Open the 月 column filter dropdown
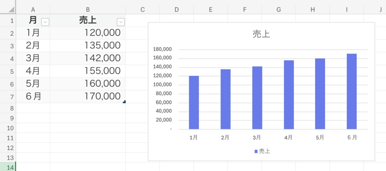386x171 pixels. (x=45, y=22)
